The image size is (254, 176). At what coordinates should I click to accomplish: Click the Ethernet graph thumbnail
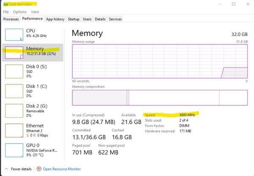[x=14, y=130]
